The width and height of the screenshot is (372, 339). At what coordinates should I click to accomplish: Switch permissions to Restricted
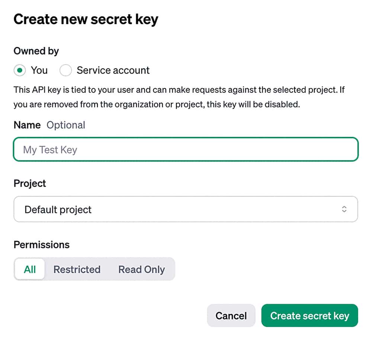tap(77, 269)
